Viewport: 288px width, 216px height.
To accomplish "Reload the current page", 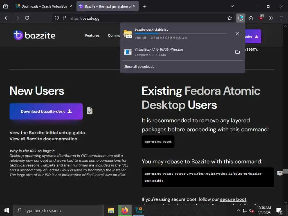I will pyautogui.click(x=27, y=18).
